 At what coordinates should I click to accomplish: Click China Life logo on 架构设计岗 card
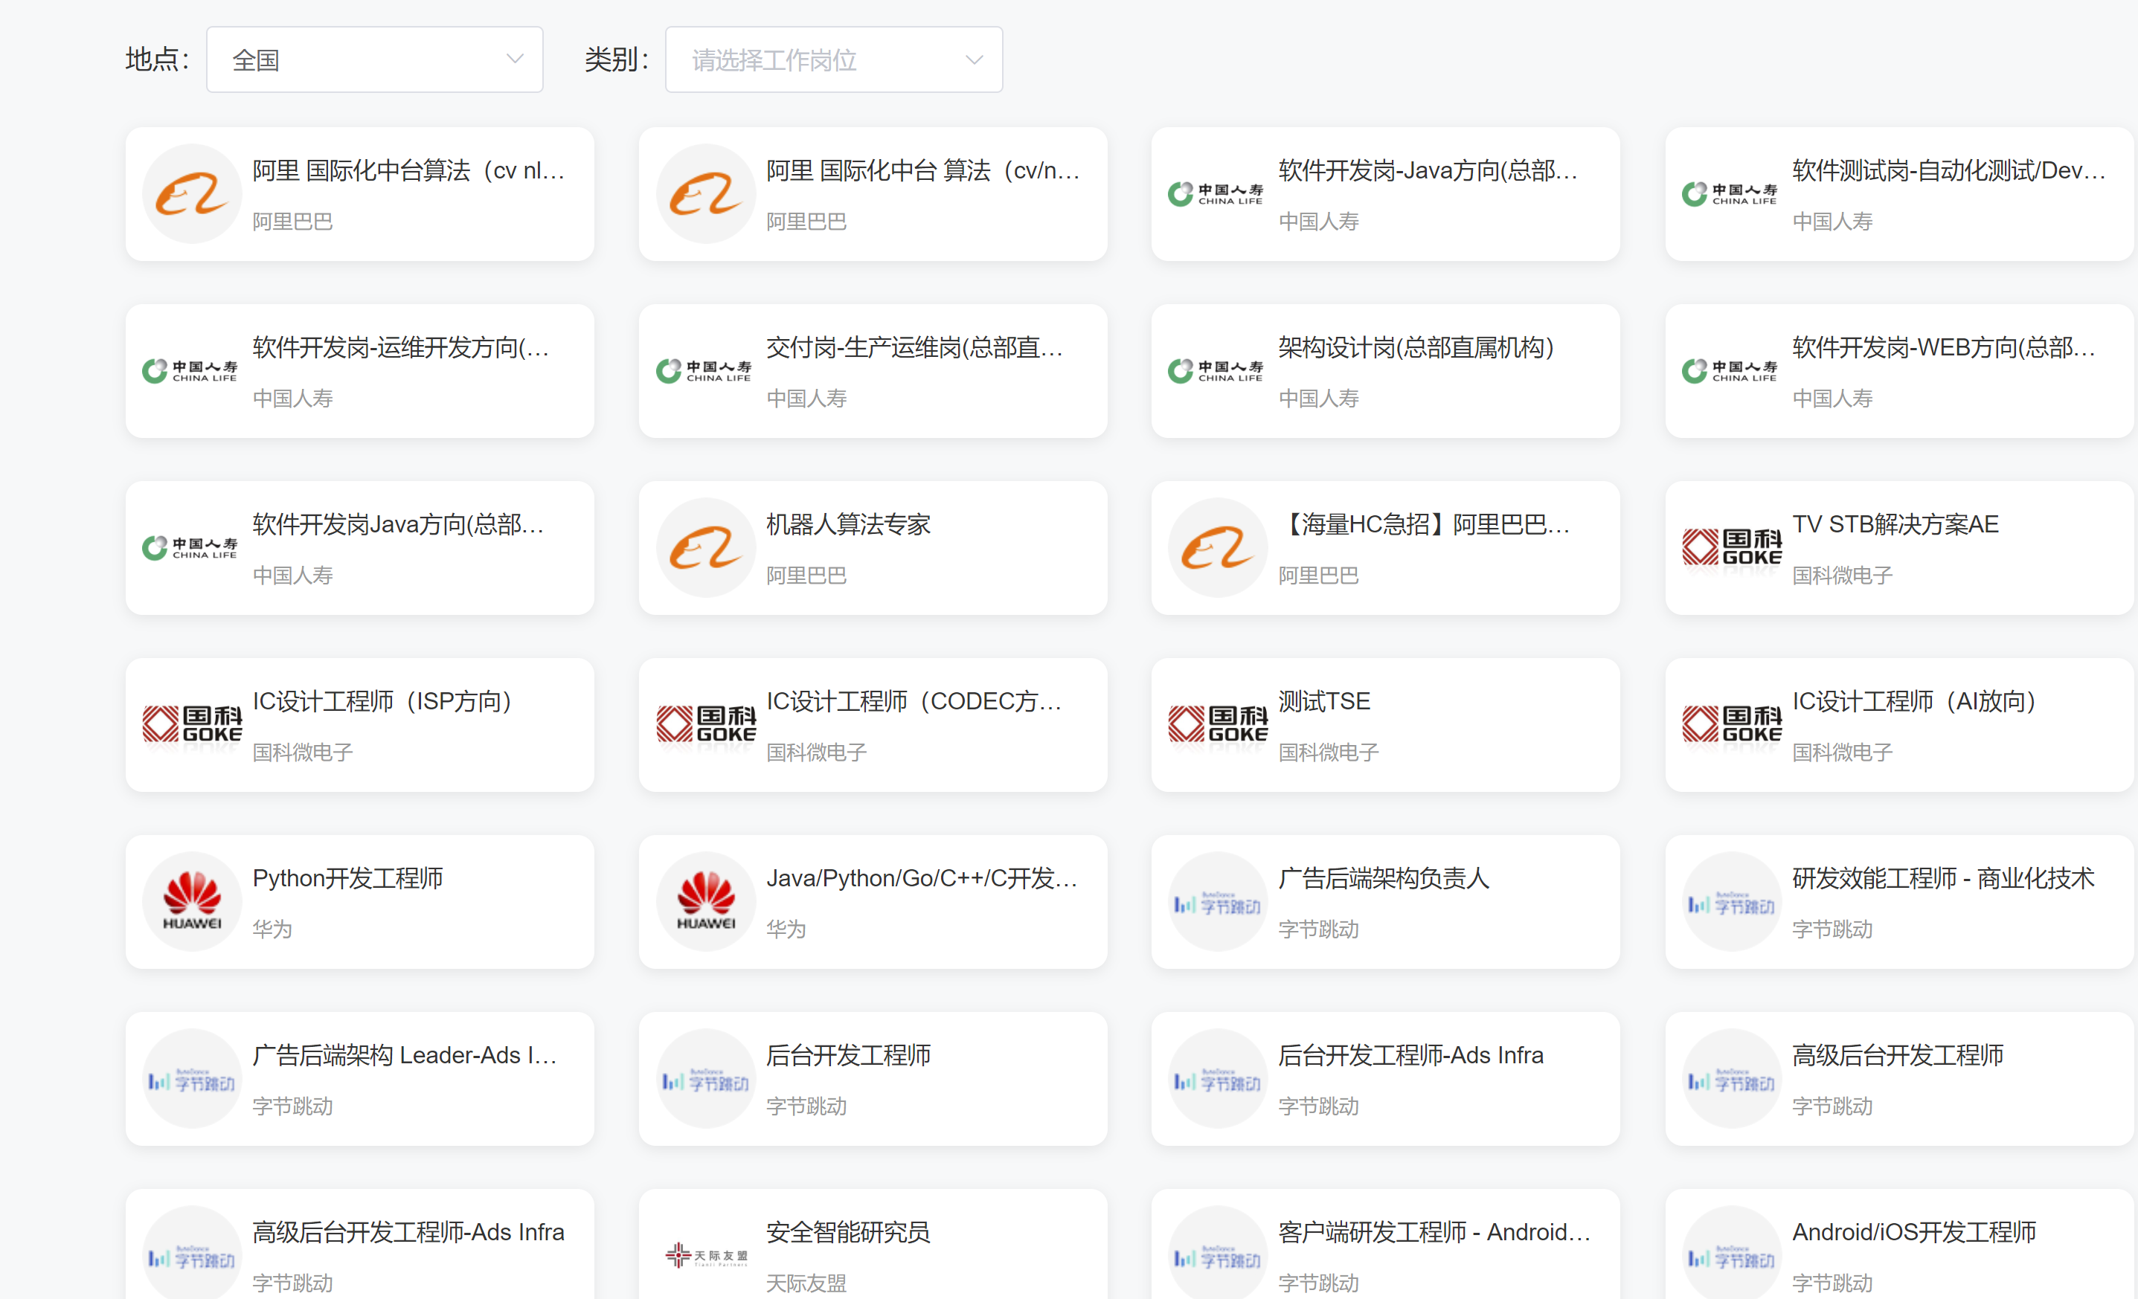pos(1216,371)
